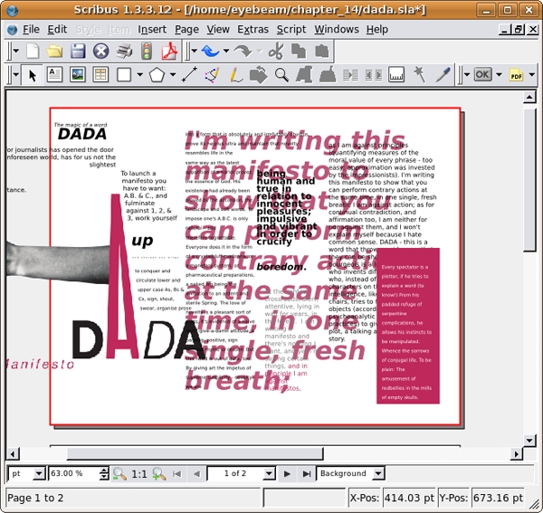Select the Zoom magnifier tool
543x513 pixels.
pyautogui.click(x=281, y=75)
